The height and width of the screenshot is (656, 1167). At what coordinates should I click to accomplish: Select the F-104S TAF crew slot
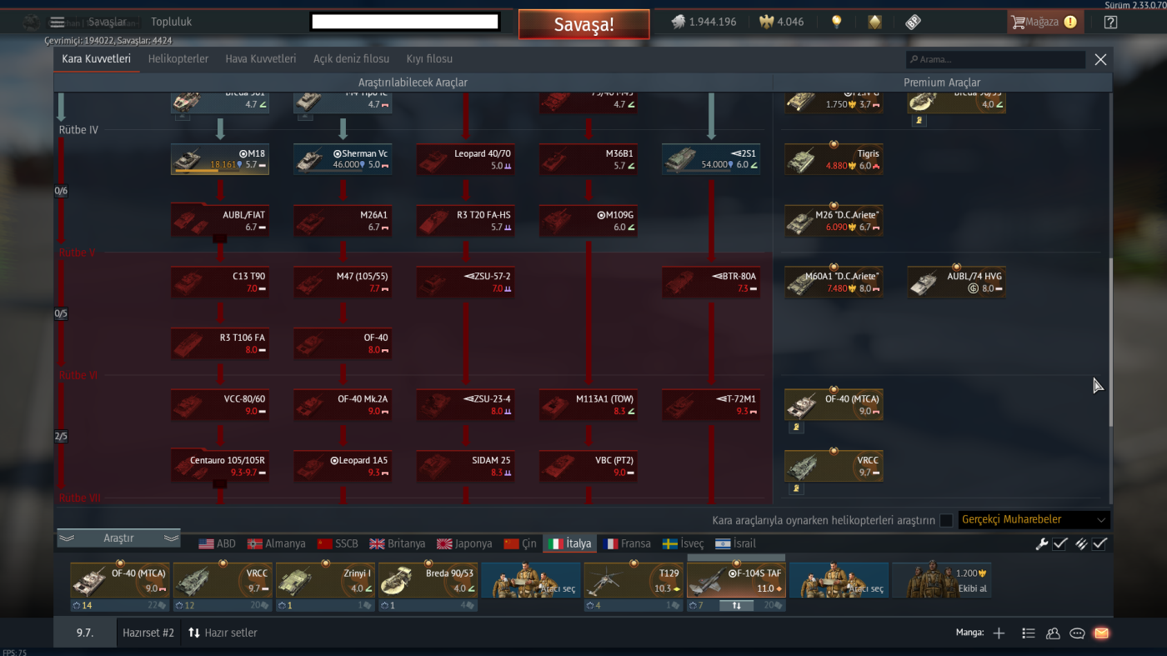pyautogui.click(x=736, y=580)
